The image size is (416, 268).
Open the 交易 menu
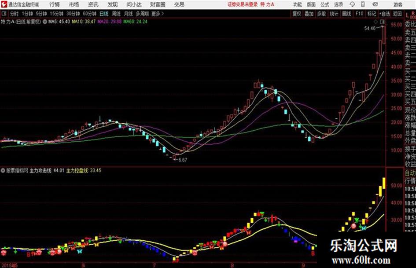point(179,4)
